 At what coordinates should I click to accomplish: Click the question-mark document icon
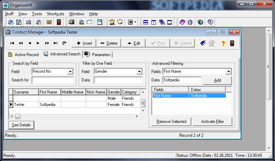pyautogui.click(x=190, y=22)
